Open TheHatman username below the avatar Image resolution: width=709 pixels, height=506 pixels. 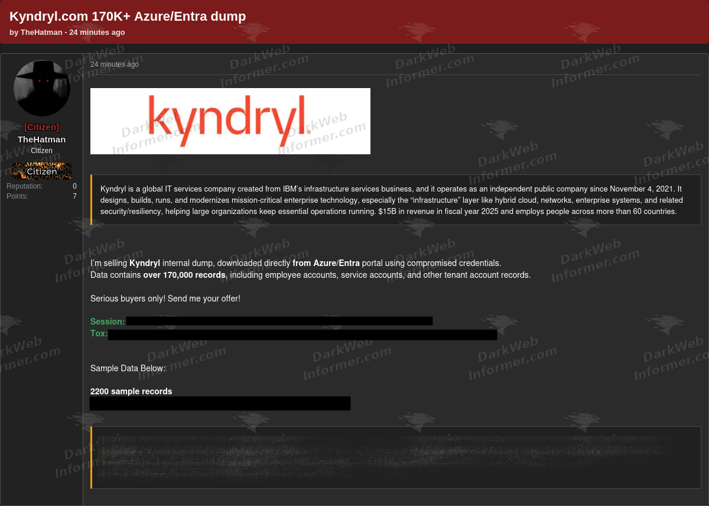pyautogui.click(x=41, y=140)
